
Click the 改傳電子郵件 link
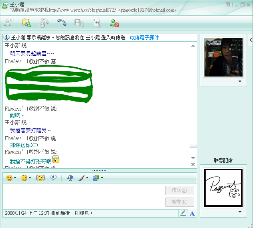[x=145, y=38]
